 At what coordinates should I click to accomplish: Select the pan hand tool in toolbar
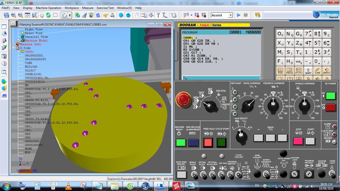[42, 15]
